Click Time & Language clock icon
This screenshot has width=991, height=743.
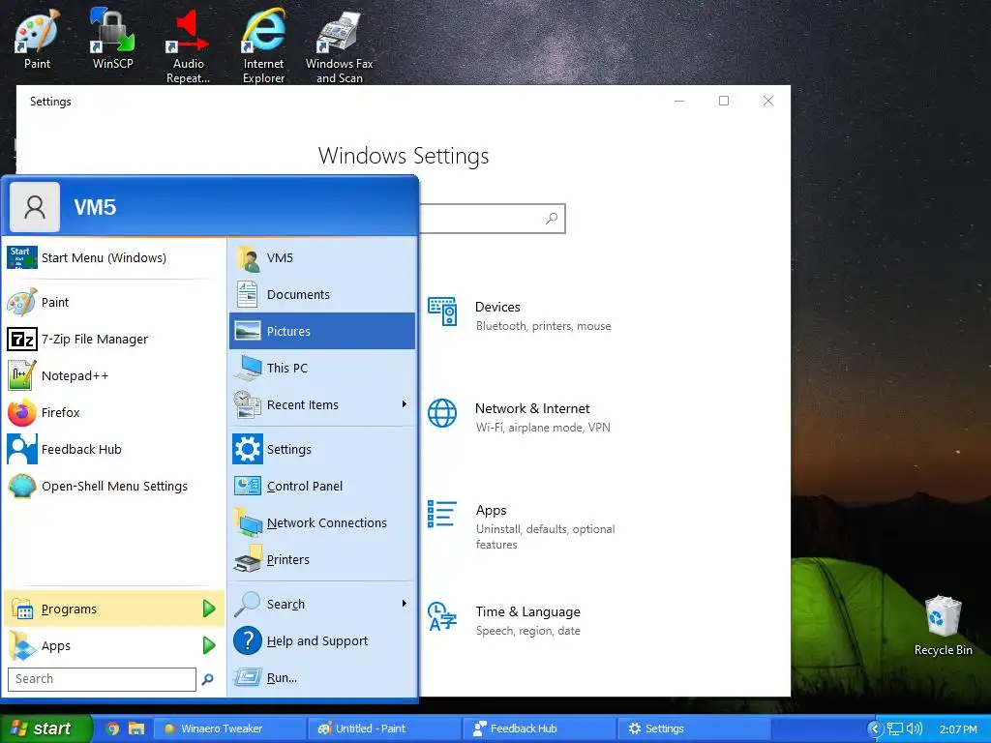point(442,616)
